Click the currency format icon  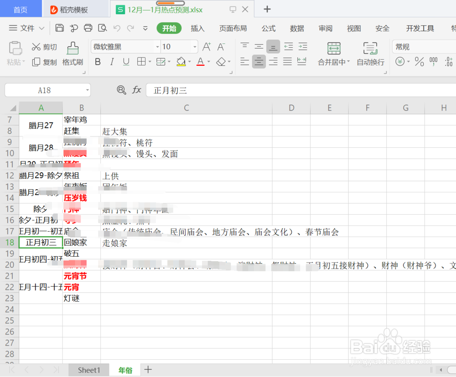(x=400, y=62)
